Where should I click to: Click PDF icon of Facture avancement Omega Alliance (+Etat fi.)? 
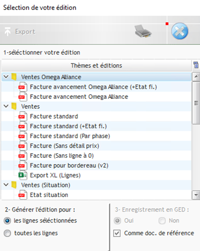coord(23,87)
